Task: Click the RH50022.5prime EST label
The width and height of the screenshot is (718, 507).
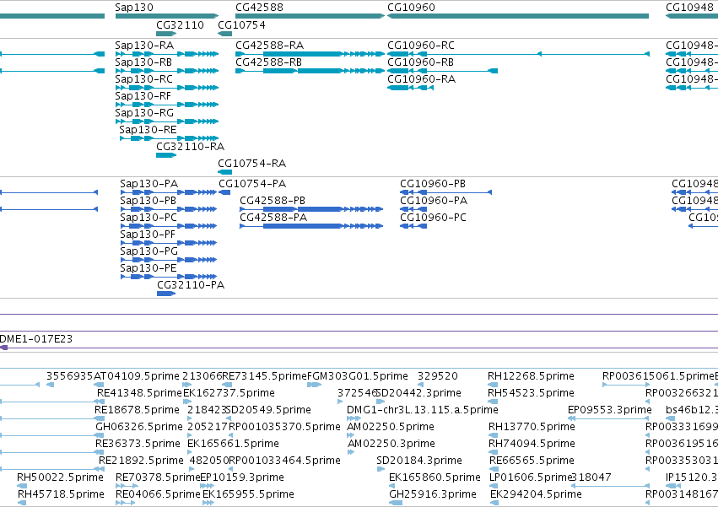Action: click(61, 478)
